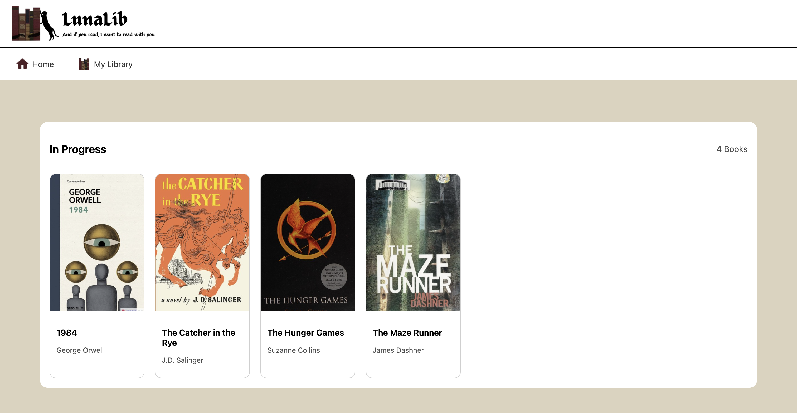Select author James Dashner
Viewport: 797px width, 413px height.
click(x=398, y=350)
